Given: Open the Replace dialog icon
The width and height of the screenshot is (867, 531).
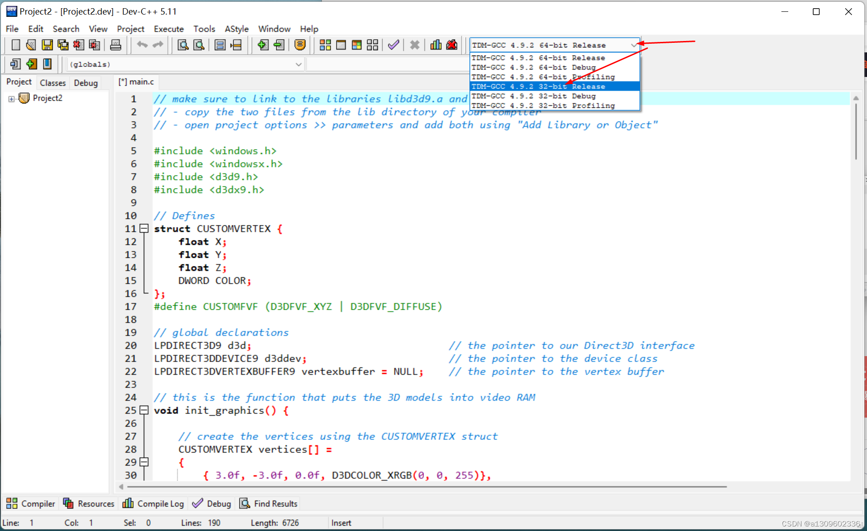Looking at the screenshot, I should point(199,45).
